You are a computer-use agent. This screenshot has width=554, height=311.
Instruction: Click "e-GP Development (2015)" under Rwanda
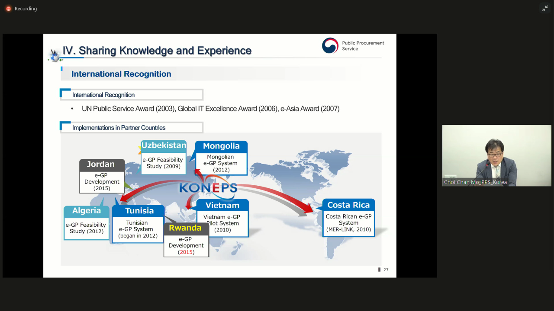186,245
